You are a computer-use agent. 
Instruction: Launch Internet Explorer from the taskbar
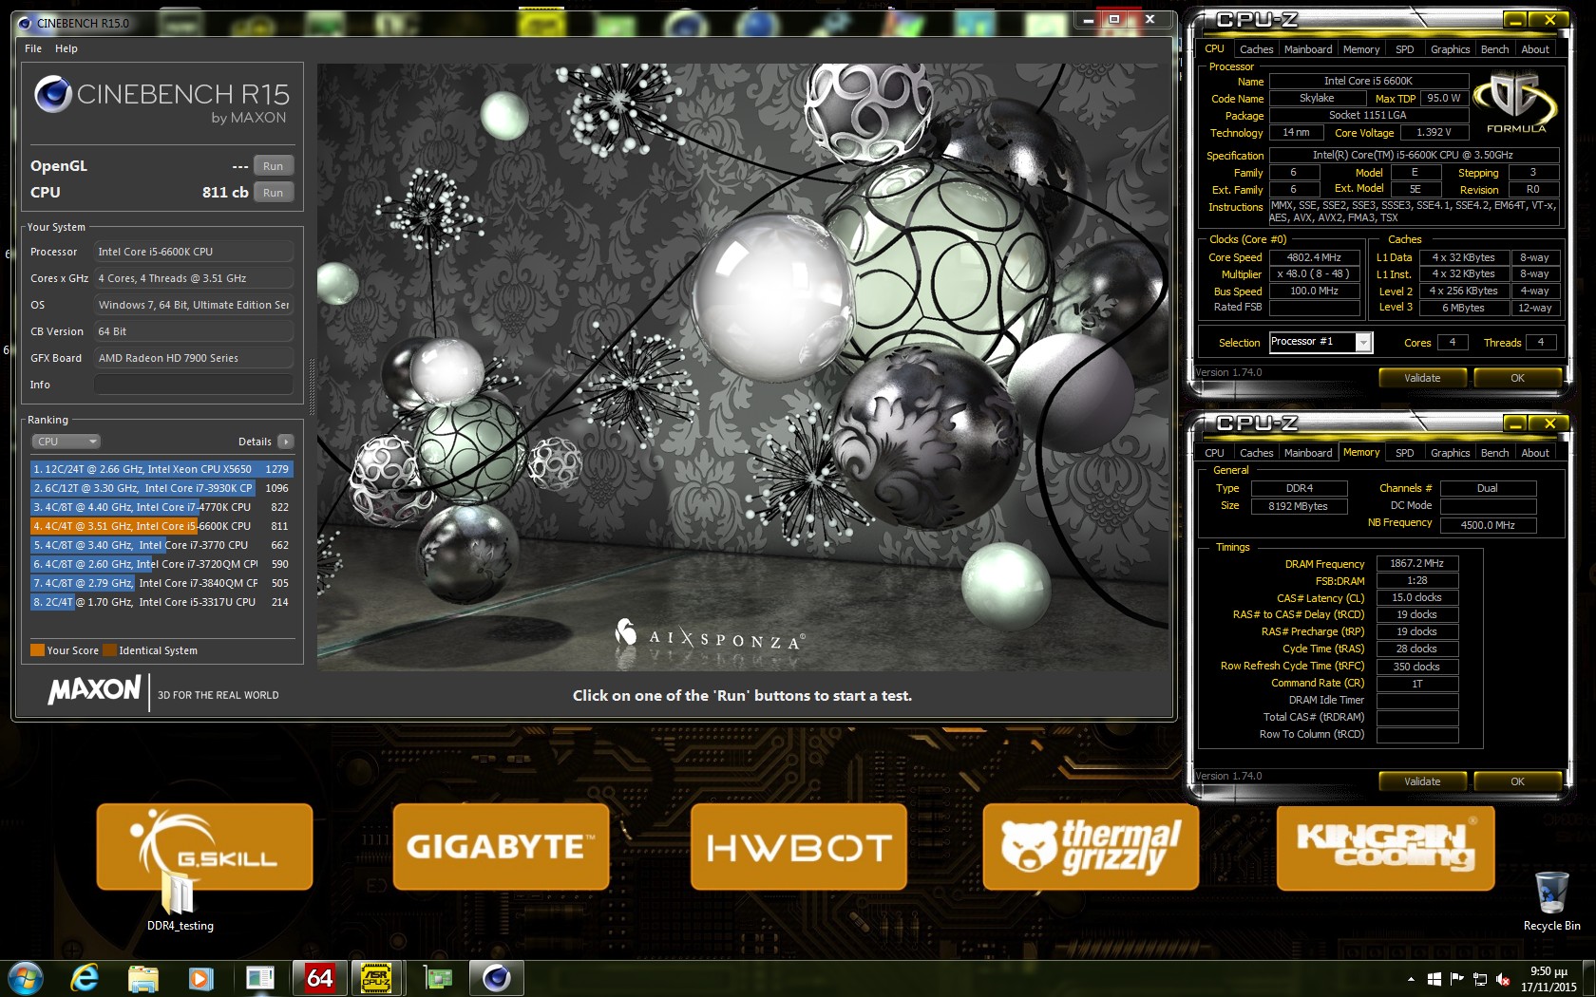(x=85, y=978)
